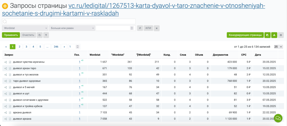
Task: Sort table by the 'Документов' column header
Action: [x=220, y=55]
